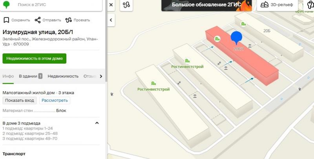Screen dimensions: 314x159
Task: Click the middle Ростинвестстрой label on map
Action: (x=187, y=67)
